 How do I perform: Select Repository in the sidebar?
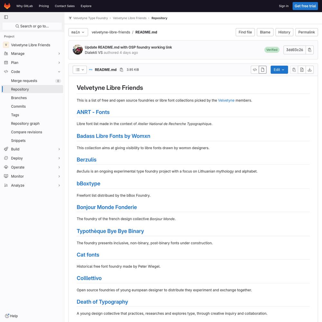[x=32, y=89]
